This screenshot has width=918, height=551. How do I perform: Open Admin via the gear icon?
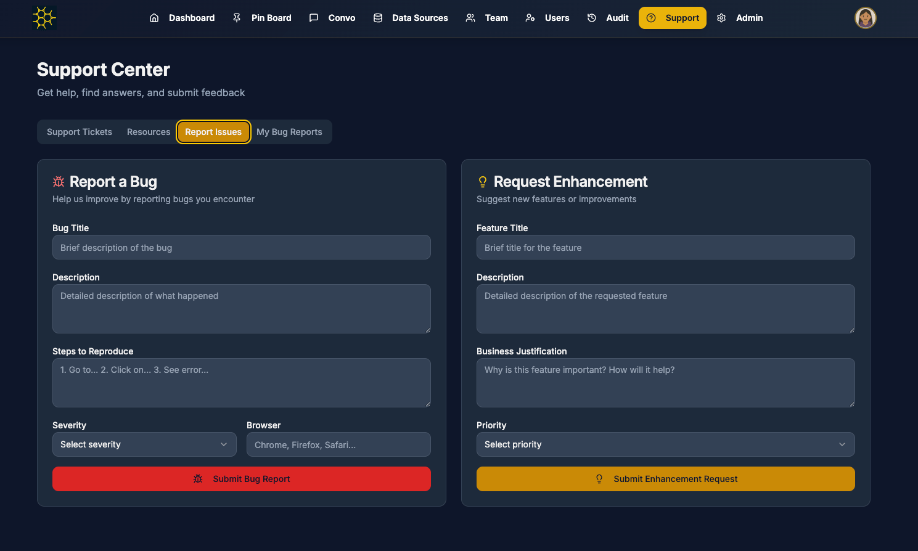[x=721, y=18]
